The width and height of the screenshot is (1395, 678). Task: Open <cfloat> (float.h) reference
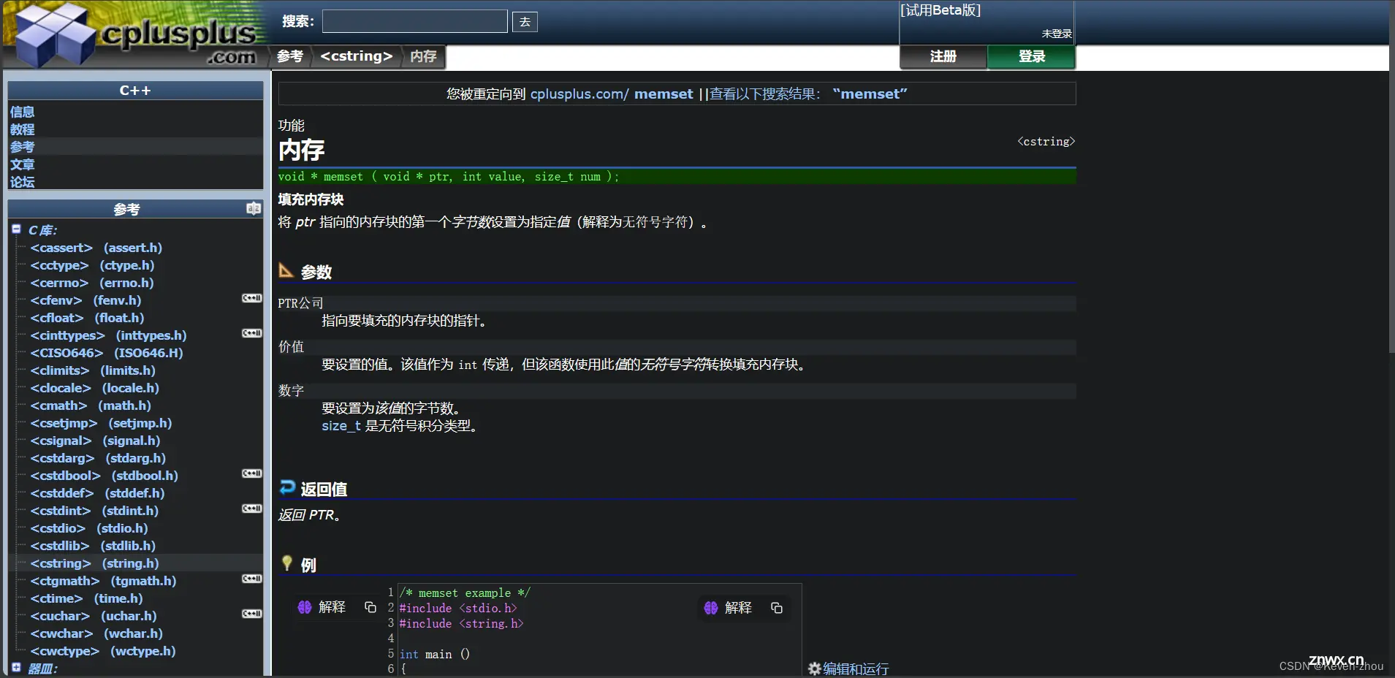pos(87,318)
